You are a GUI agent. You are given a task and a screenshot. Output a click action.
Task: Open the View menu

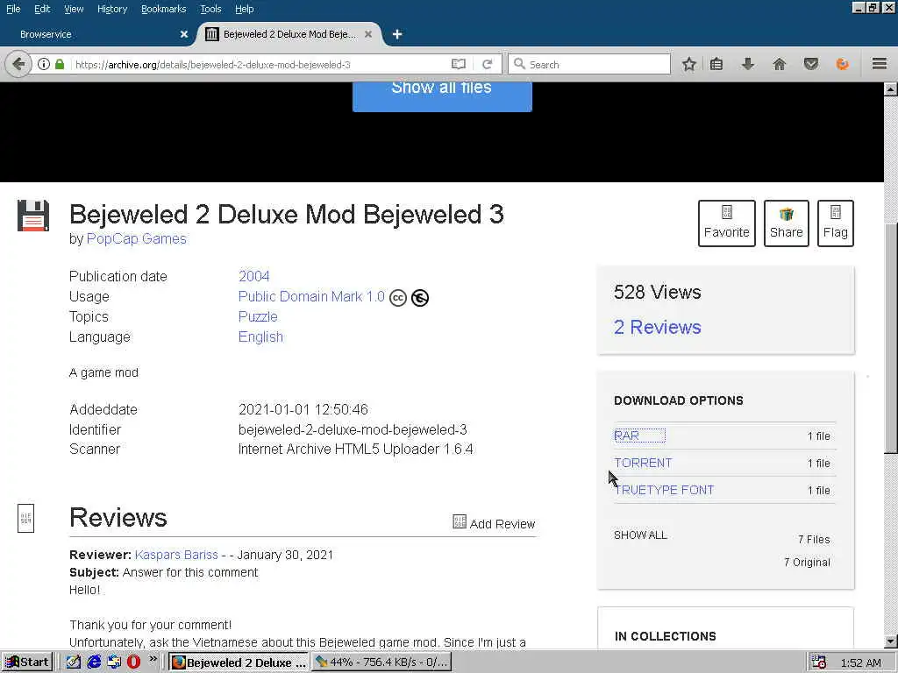click(x=74, y=9)
